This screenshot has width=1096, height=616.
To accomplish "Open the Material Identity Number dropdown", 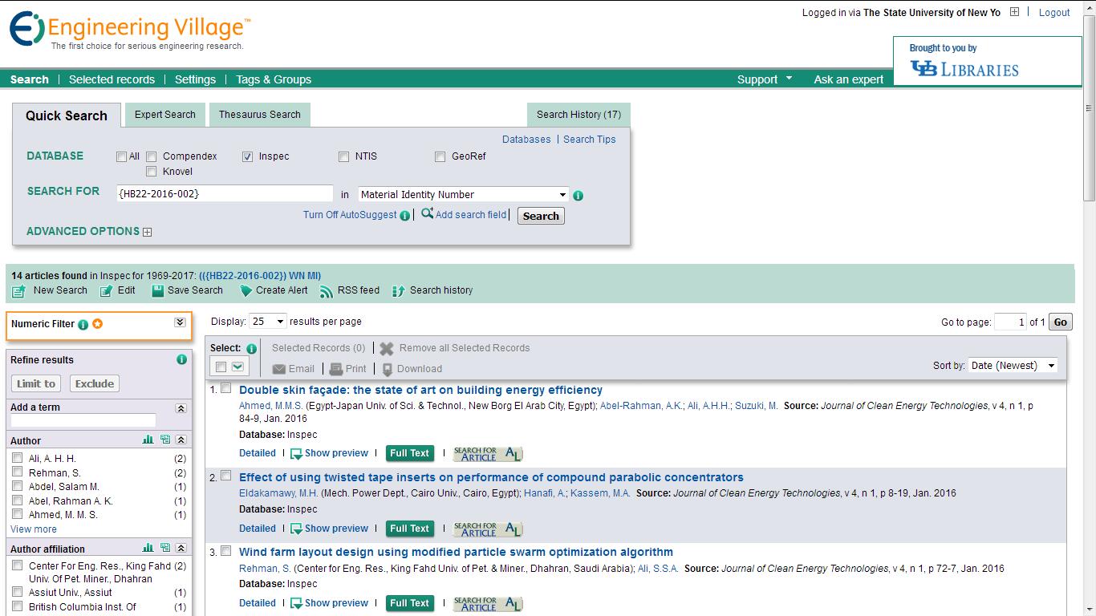I will [x=463, y=194].
